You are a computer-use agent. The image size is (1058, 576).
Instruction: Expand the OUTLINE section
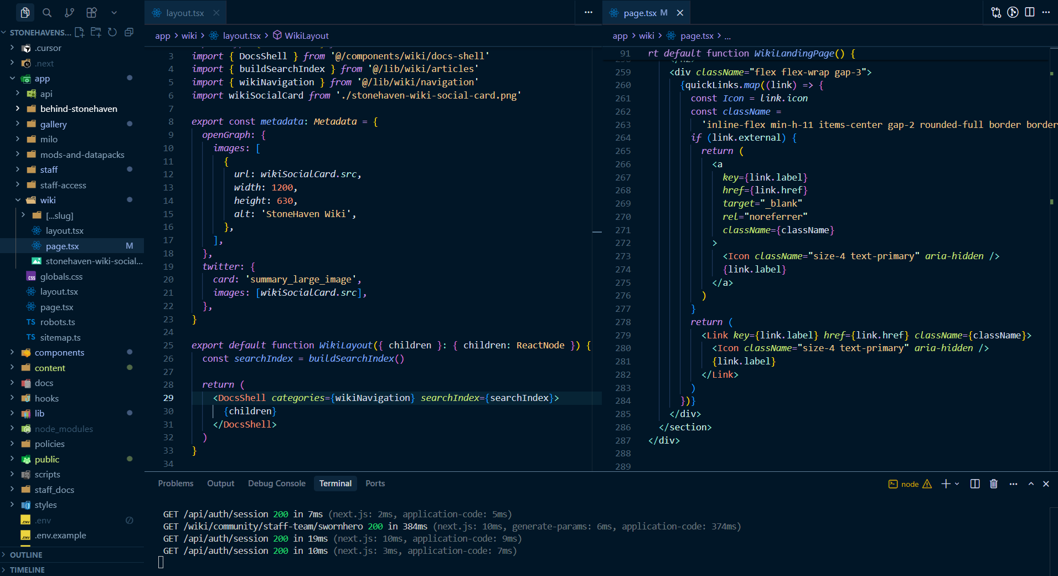pyautogui.click(x=72, y=555)
